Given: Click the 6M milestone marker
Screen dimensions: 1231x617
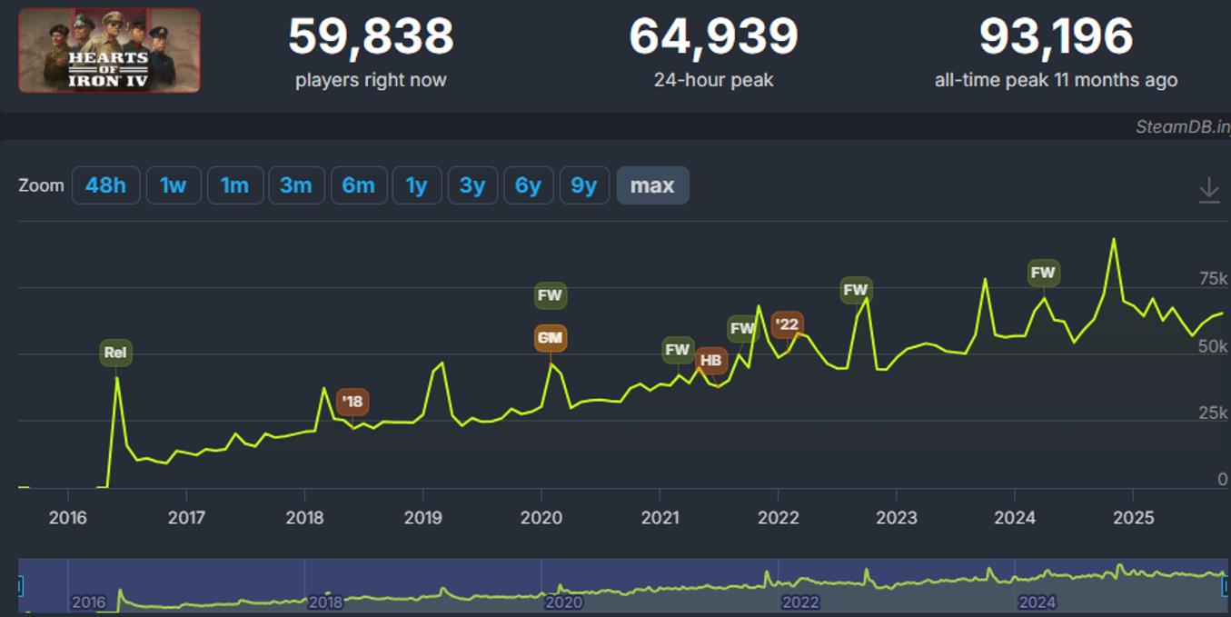Looking at the screenshot, I should [x=551, y=338].
